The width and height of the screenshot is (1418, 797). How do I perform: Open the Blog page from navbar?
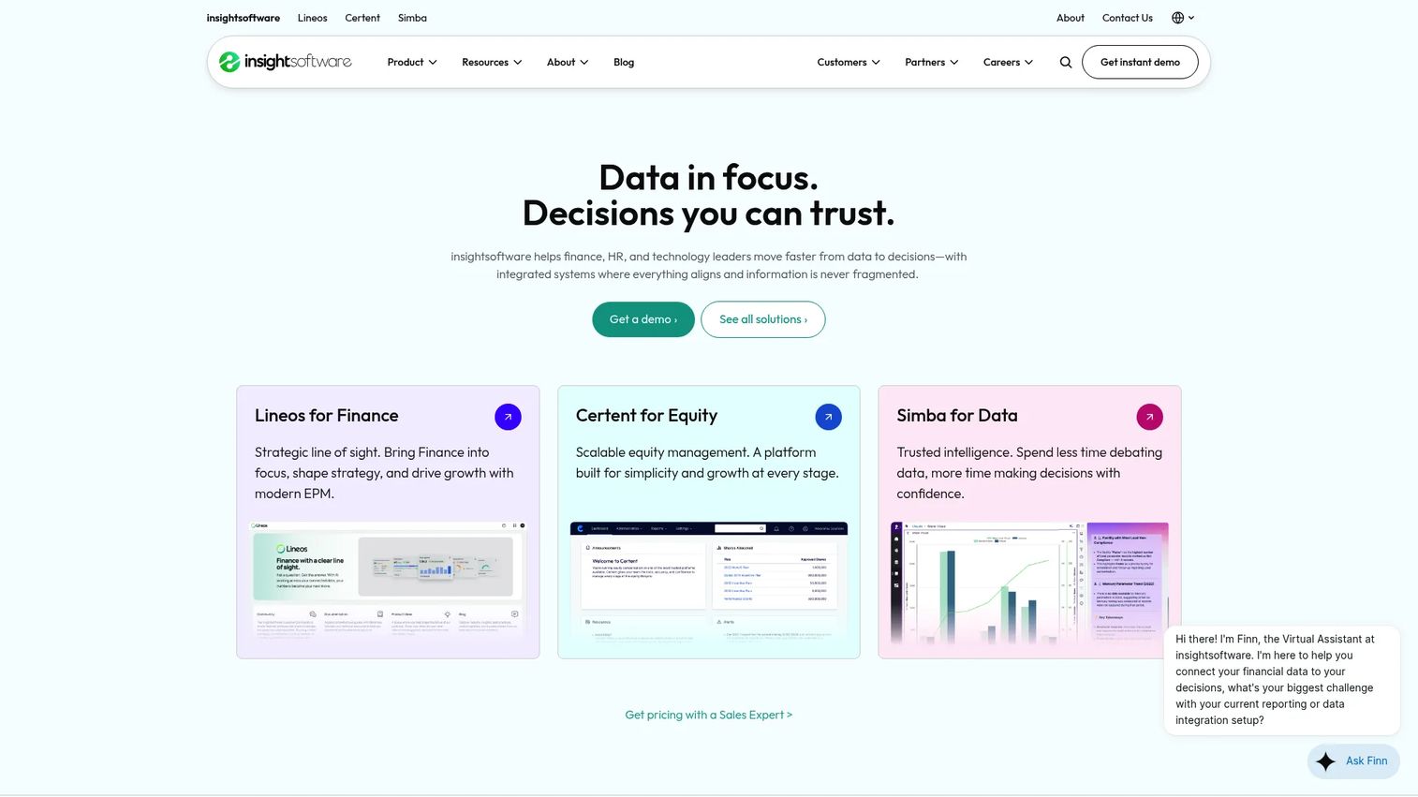[x=624, y=63]
